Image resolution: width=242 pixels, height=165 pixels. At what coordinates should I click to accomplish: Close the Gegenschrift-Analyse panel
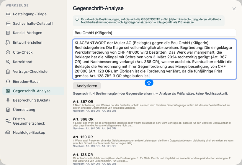point(234,9)
